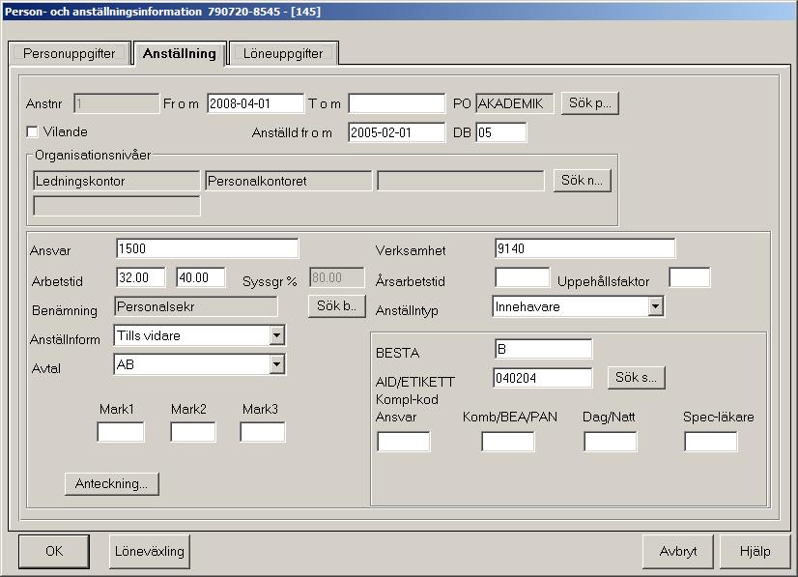This screenshot has height=577, width=798.
Task: Expand the Avtal dropdown arrow
Action: point(277,364)
